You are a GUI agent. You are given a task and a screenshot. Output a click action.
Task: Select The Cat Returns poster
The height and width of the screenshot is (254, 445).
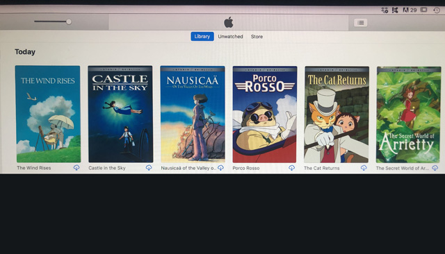pos(337,115)
